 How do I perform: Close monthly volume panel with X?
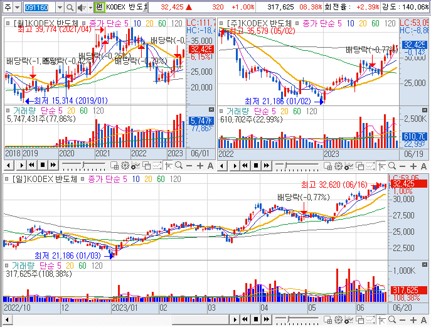[211, 109]
